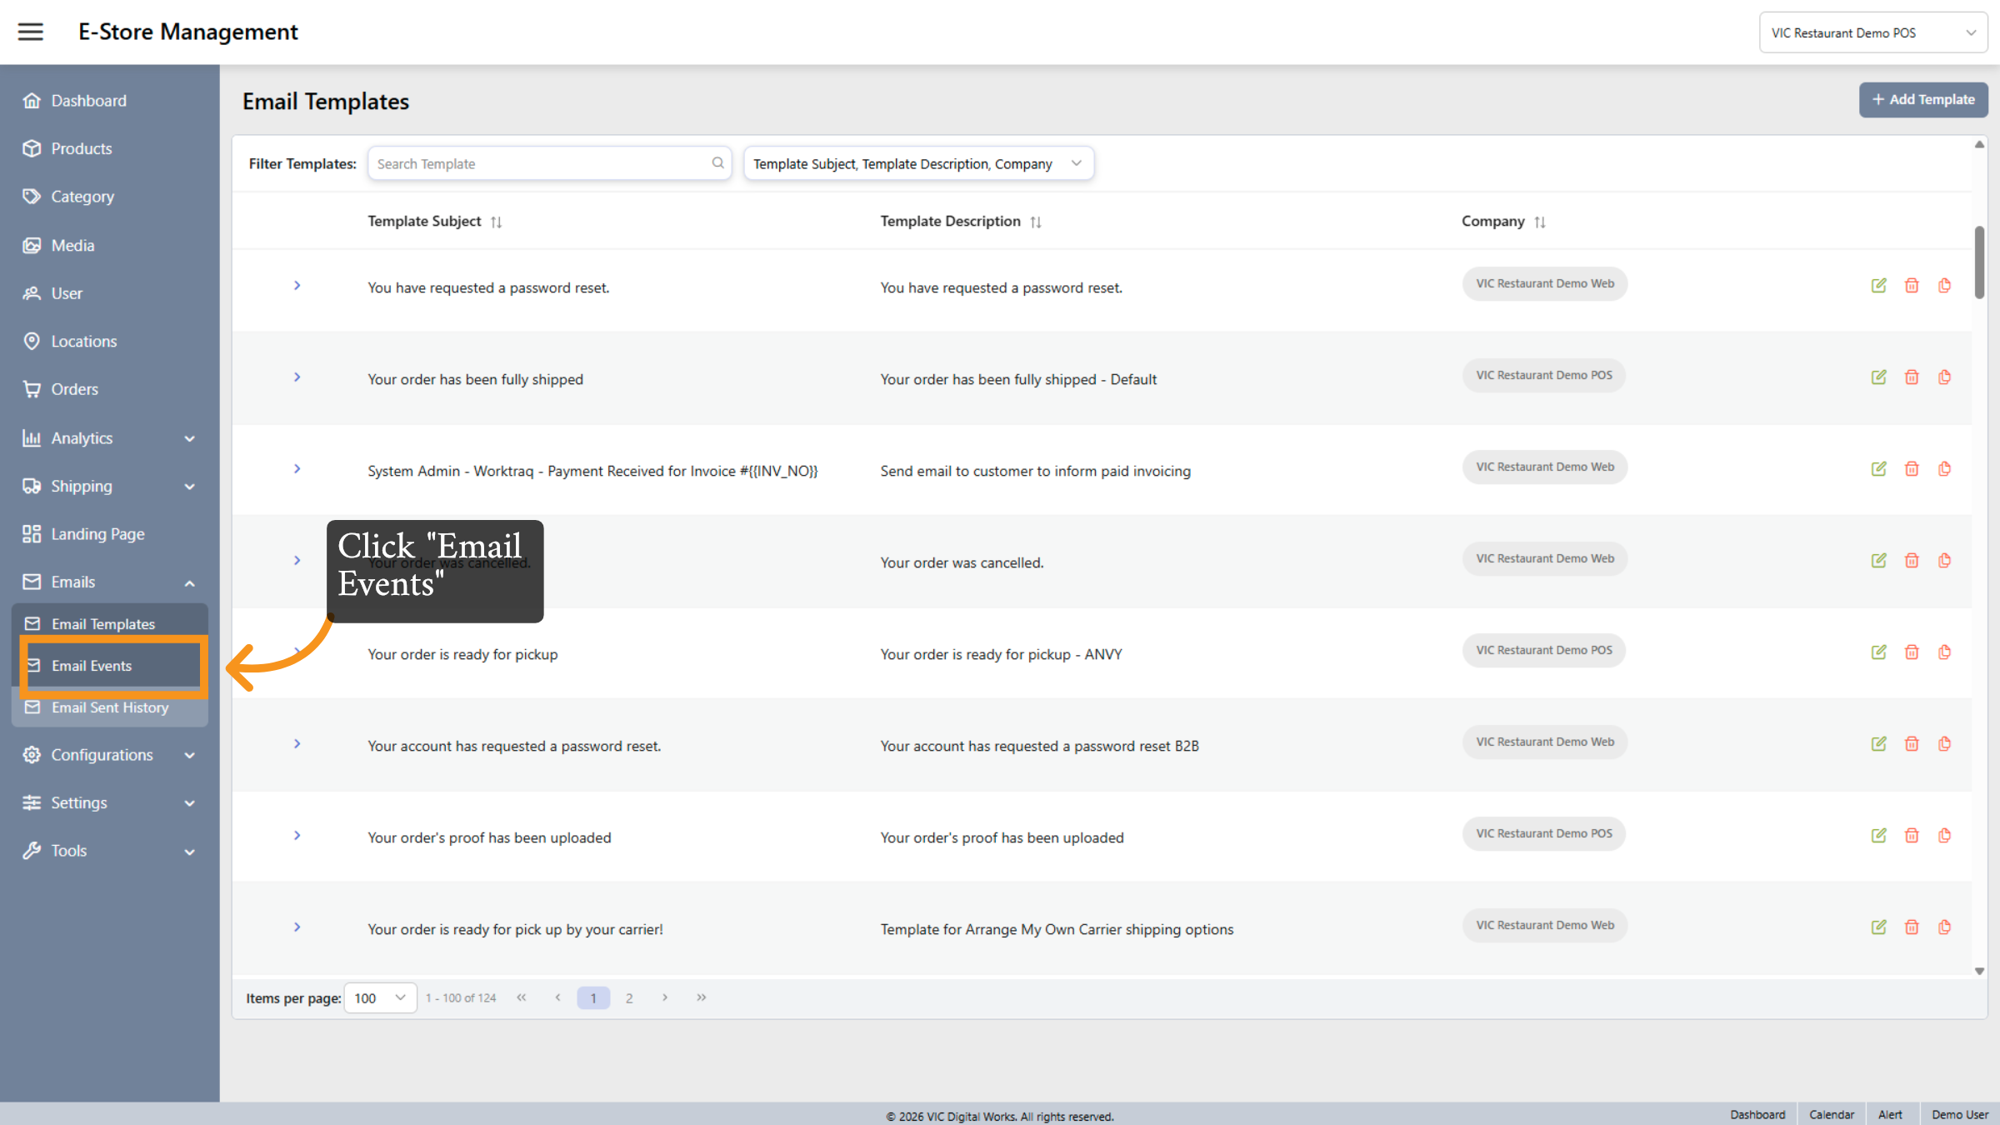Click the Add Template button

click(x=1923, y=99)
